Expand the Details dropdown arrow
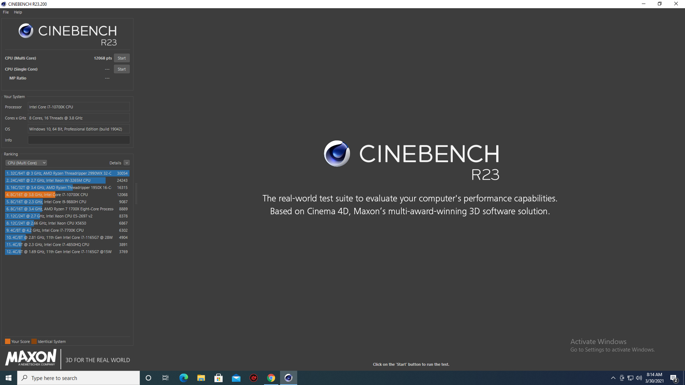 (127, 163)
